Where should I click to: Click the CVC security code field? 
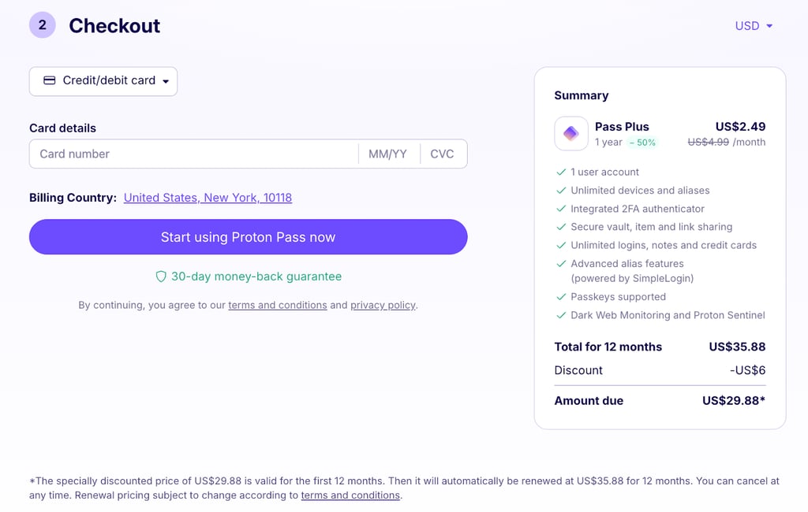[443, 154]
